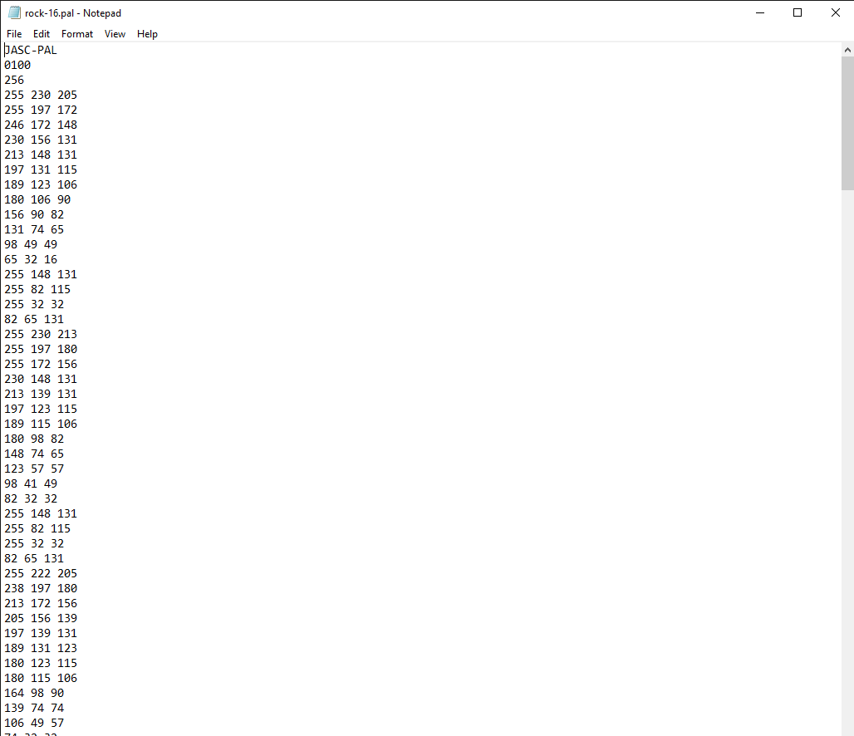Click the palette entry 65 32 16

tap(31, 259)
